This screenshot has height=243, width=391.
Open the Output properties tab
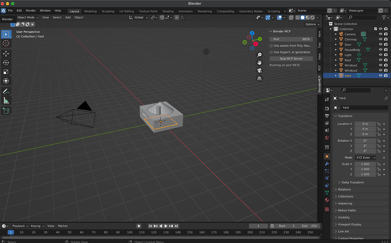click(327, 116)
